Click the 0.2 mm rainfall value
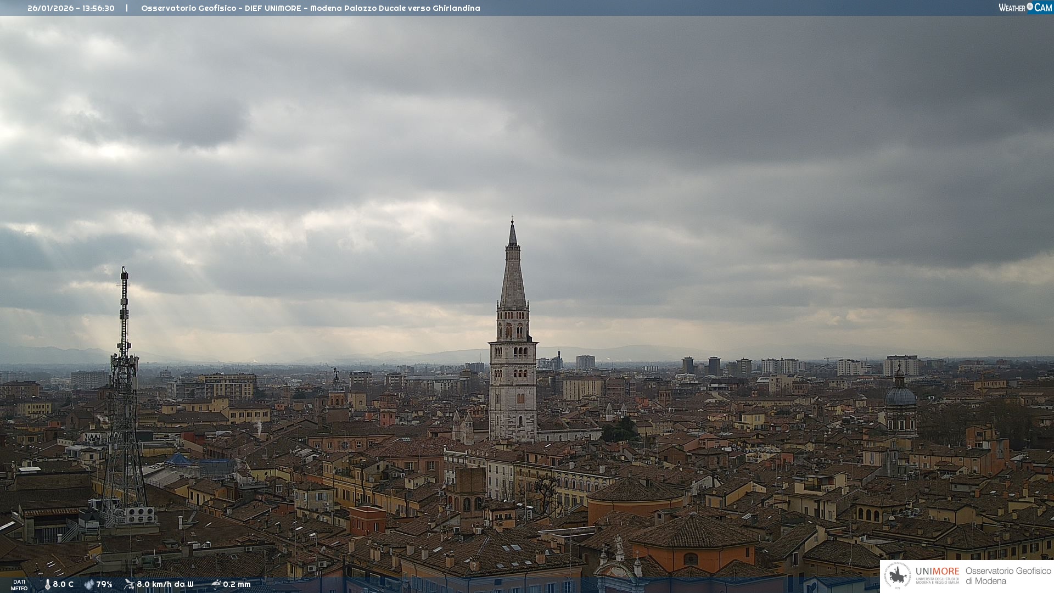The image size is (1054, 593). coord(237,584)
